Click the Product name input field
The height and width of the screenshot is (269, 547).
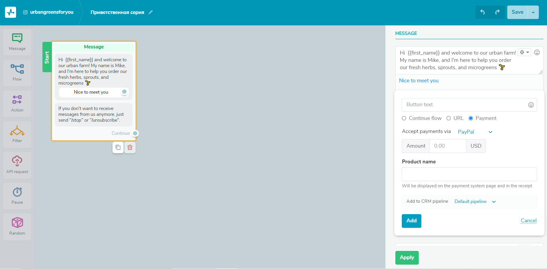(x=469, y=174)
